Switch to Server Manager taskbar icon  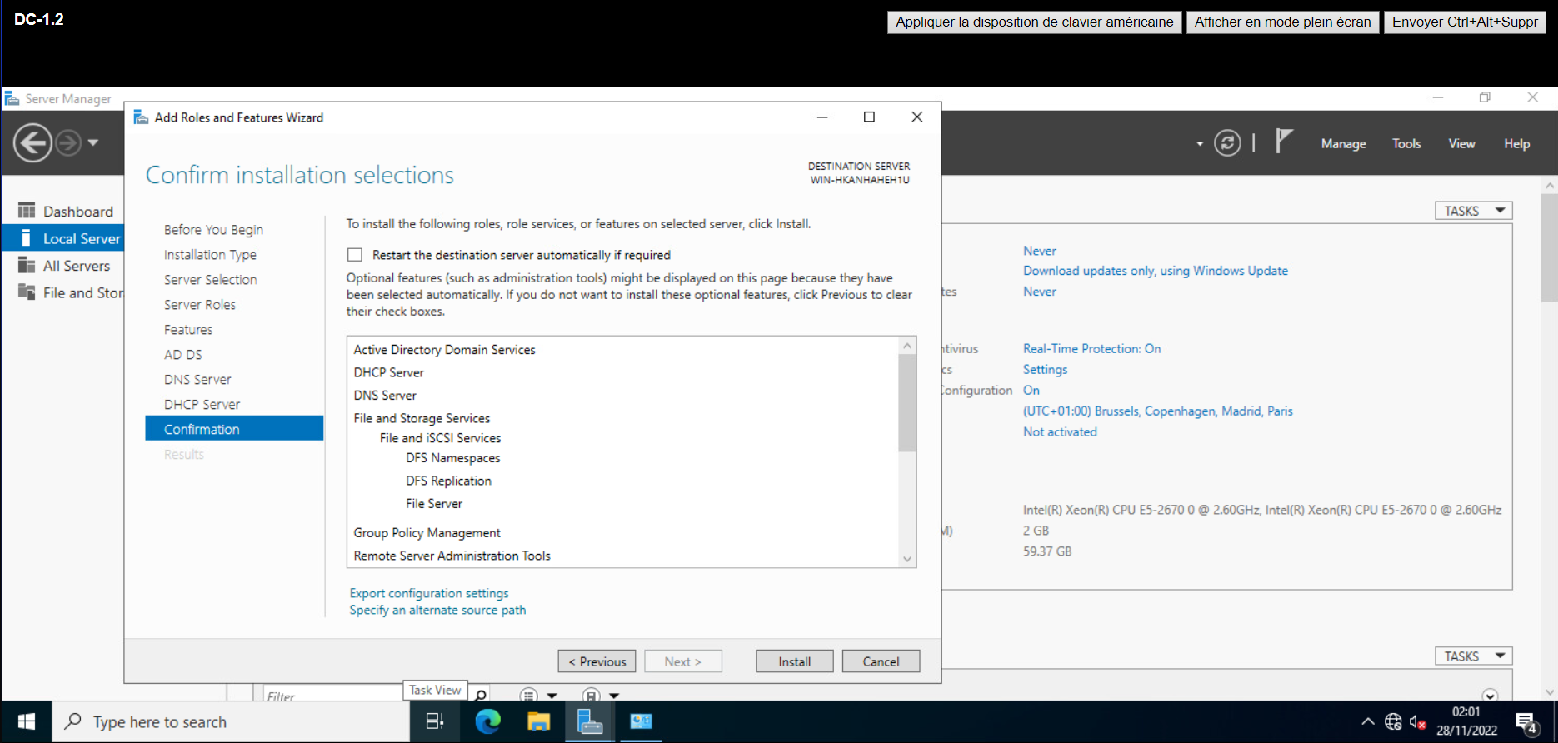coord(590,721)
